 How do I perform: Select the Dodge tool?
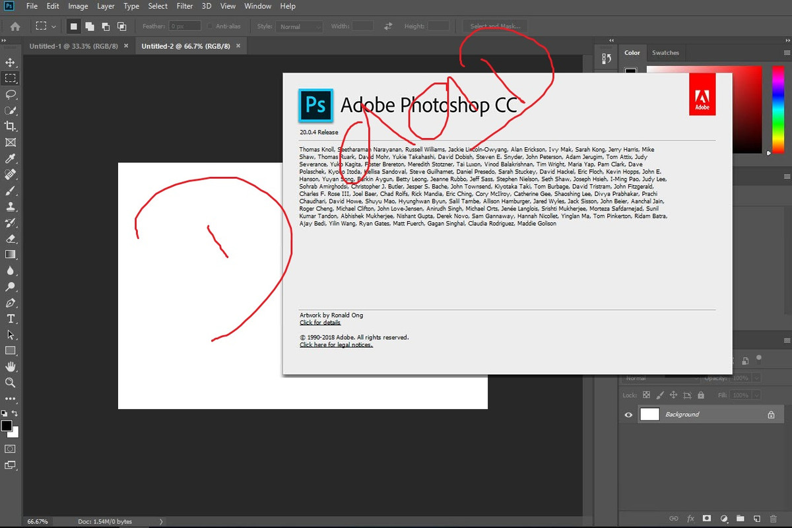pos(11,286)
